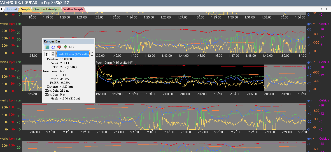Click the left tab scroll arrow at top right
Image resolution: width=331 pixels, height=152 pixels.
[x=322, y=9]
